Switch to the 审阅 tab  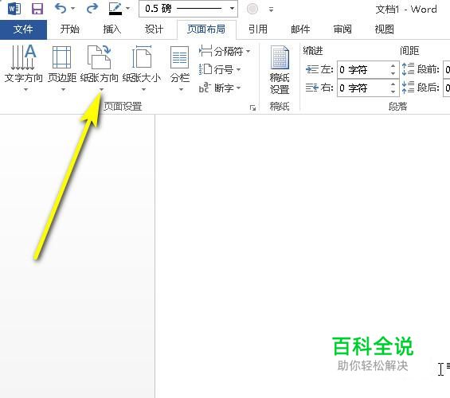point(342,29)
